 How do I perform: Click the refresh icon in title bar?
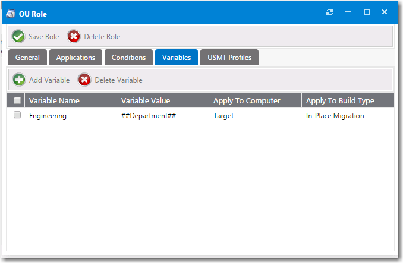coord(330,12)
